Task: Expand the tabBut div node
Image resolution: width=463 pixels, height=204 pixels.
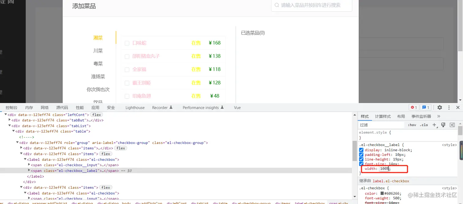Action: coord(9,120)
